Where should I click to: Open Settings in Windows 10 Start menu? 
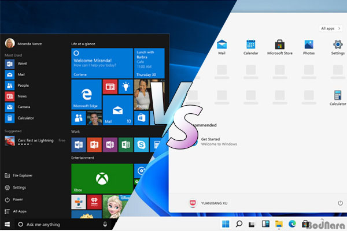(x=16, y=188)
